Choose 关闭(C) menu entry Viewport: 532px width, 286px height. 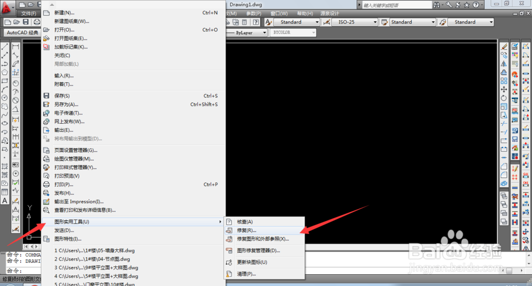click(x=133, y=56)
